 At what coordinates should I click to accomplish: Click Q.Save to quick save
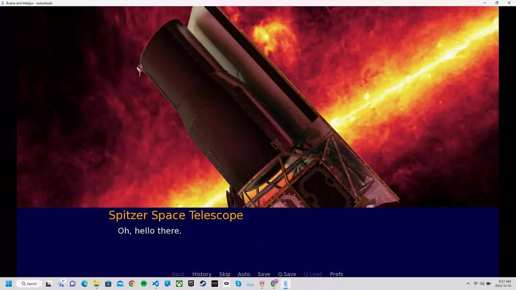[287, 274]
